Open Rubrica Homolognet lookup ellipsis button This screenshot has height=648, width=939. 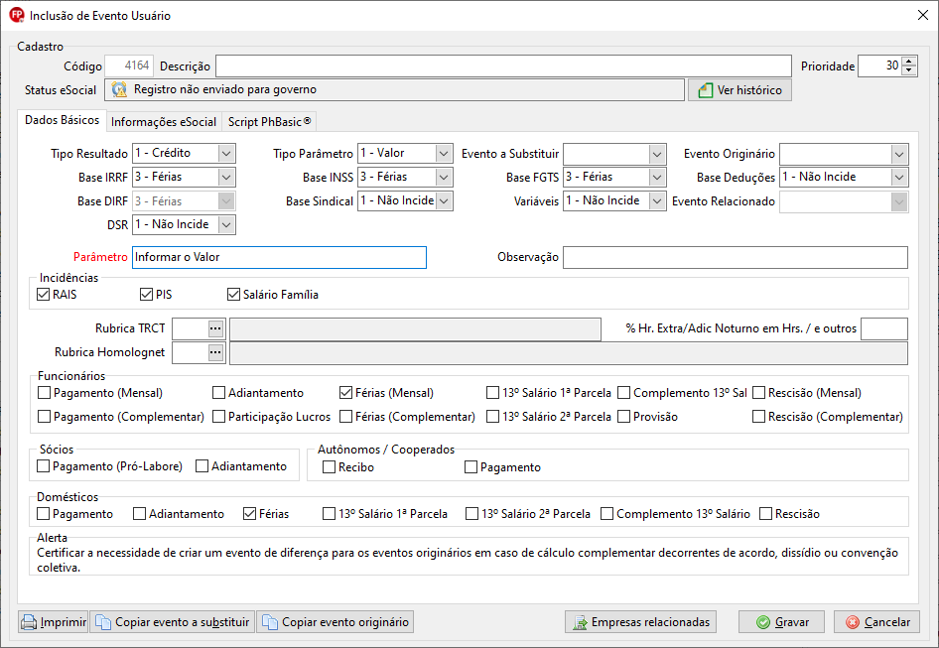[215, 352]
